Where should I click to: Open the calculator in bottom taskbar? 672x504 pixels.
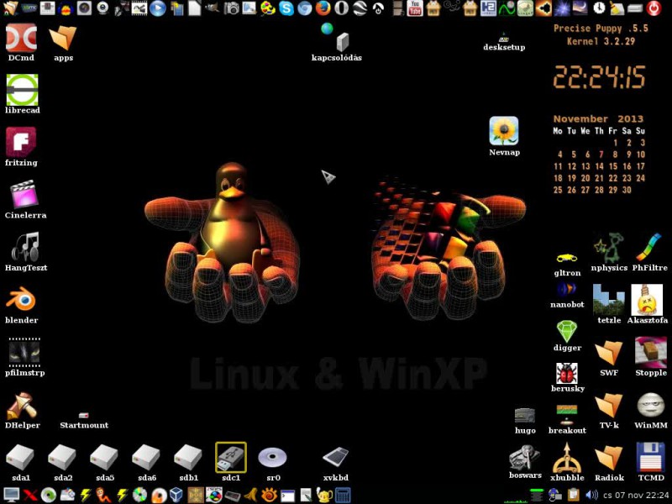tap(342, 495)
